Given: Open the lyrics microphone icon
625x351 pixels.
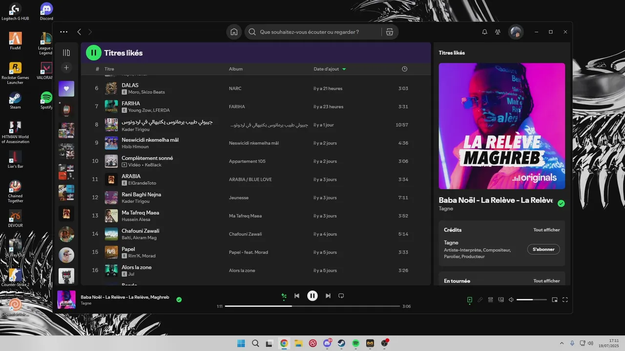Looking at the screenshot, I should coord(480,300).
